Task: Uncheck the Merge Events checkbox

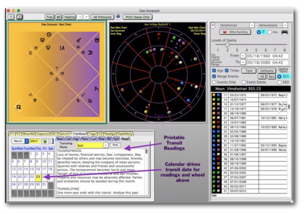Action: pyautogui.click(x=215, y=76)
